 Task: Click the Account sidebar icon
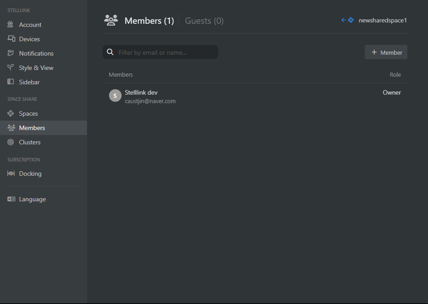(x=11, y=25)
